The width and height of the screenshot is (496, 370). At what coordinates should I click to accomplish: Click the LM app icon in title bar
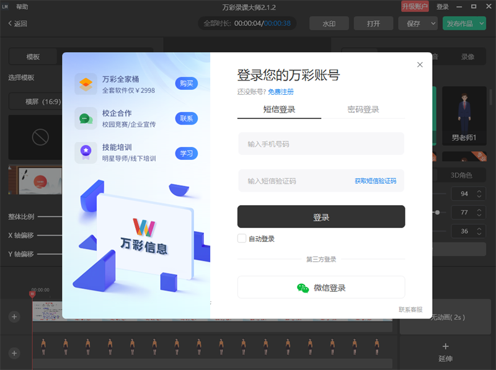click(x=5, y=6)
